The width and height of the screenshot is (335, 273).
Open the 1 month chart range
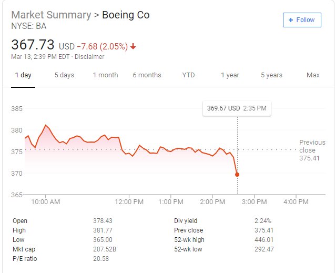[x=105, y=75]
